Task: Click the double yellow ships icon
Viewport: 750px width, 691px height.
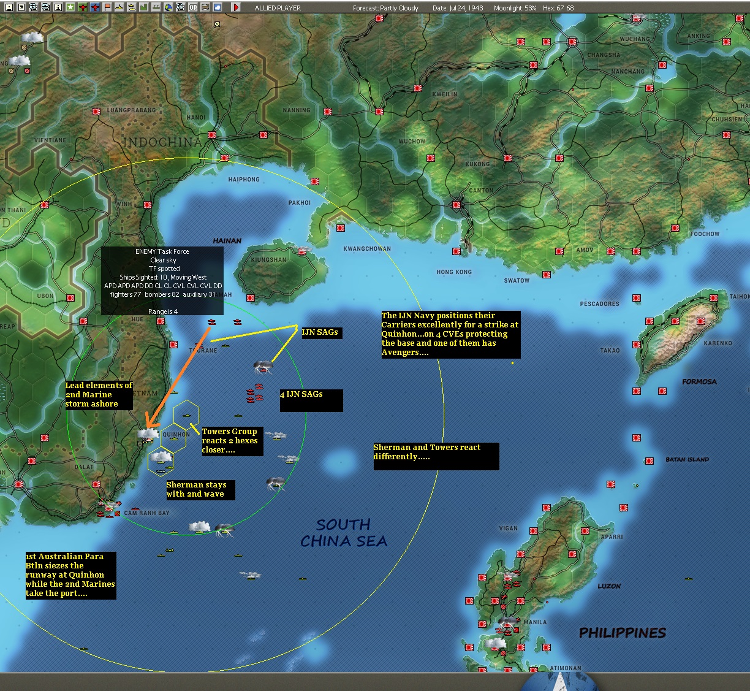Action: (132, 7)
